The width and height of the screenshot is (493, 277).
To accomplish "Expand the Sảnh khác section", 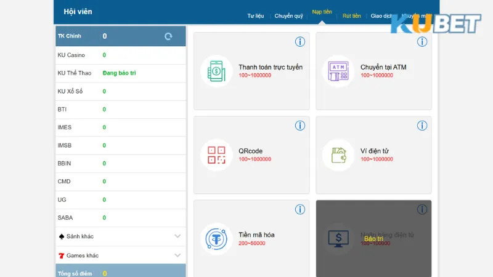I will click(x=177, y=236).
